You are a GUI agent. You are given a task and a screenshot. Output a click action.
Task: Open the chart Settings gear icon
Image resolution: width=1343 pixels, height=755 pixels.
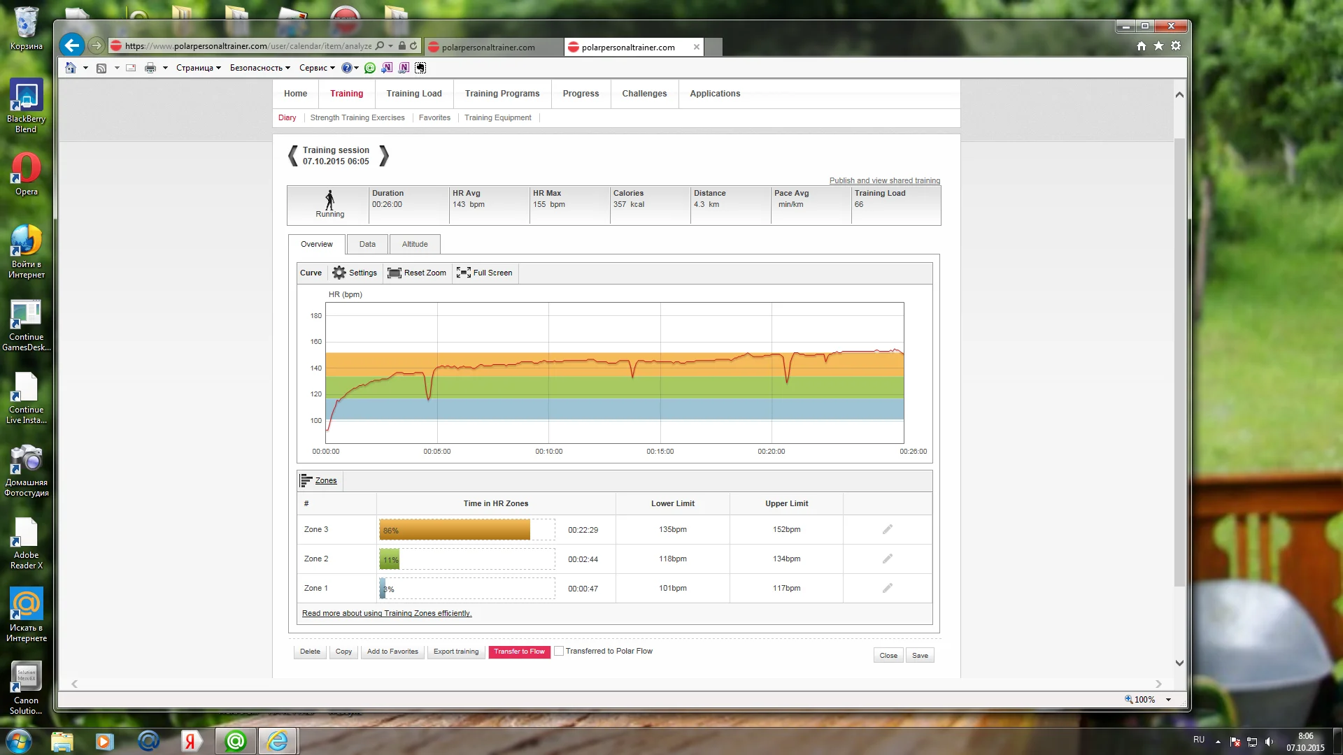coord(339,273)
